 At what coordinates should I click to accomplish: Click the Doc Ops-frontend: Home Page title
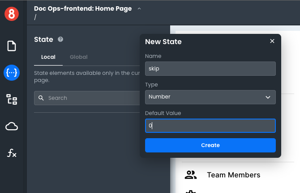click(x=83, y=8)
